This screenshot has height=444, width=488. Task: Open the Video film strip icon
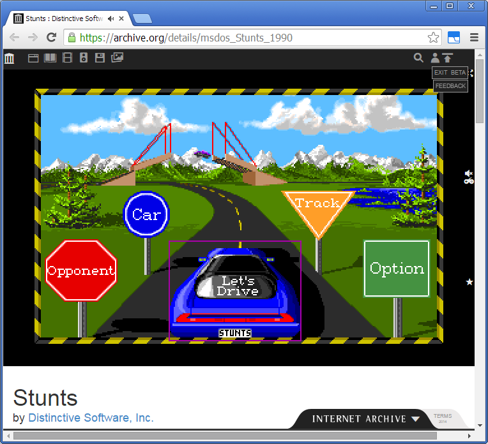pyautogui.click(x=67, y=57)
